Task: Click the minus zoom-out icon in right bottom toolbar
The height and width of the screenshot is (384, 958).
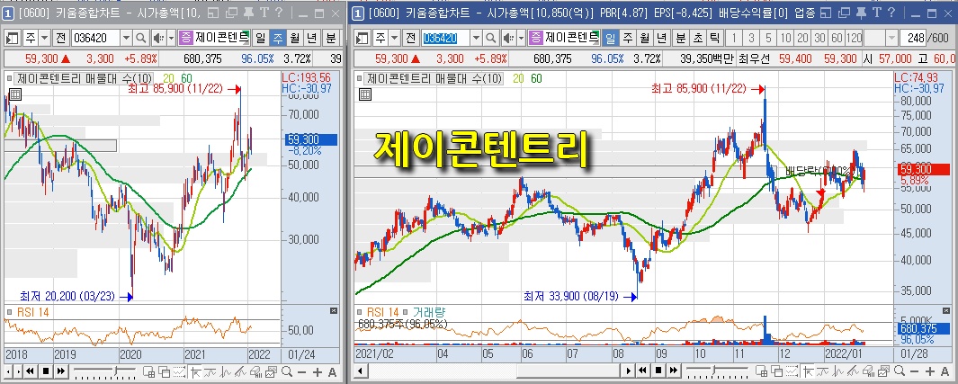Action: click(x=913, y=371)
